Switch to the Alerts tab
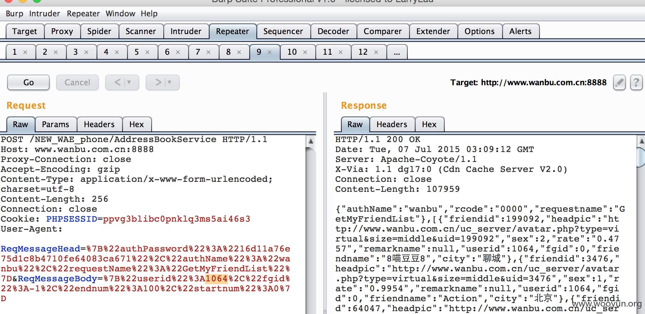The image size is (645, 314). point(520,31)
